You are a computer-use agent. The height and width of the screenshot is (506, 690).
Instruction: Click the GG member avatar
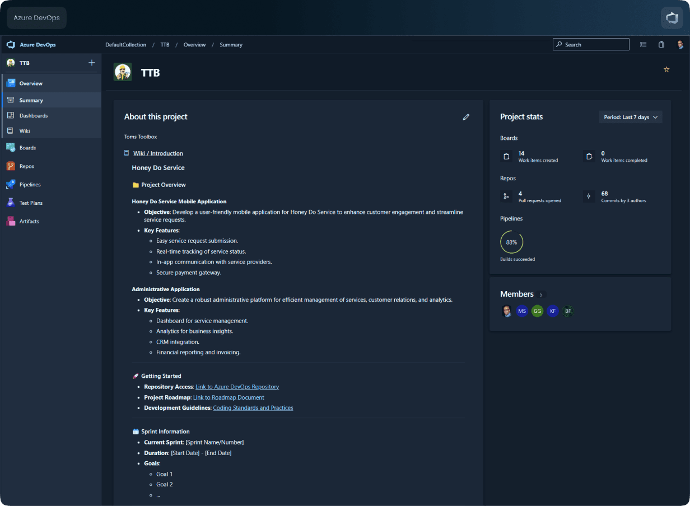point(537,311)
